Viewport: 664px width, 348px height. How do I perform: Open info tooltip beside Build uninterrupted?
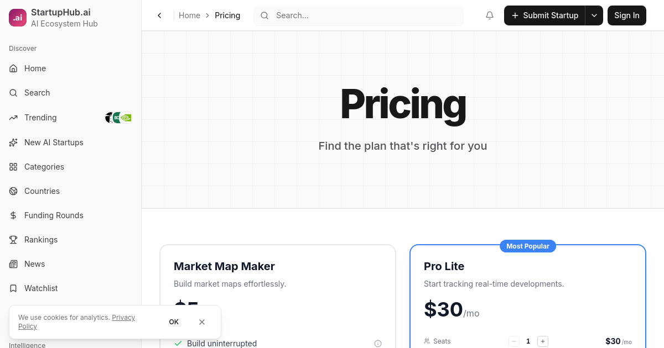tap(378, 344)
